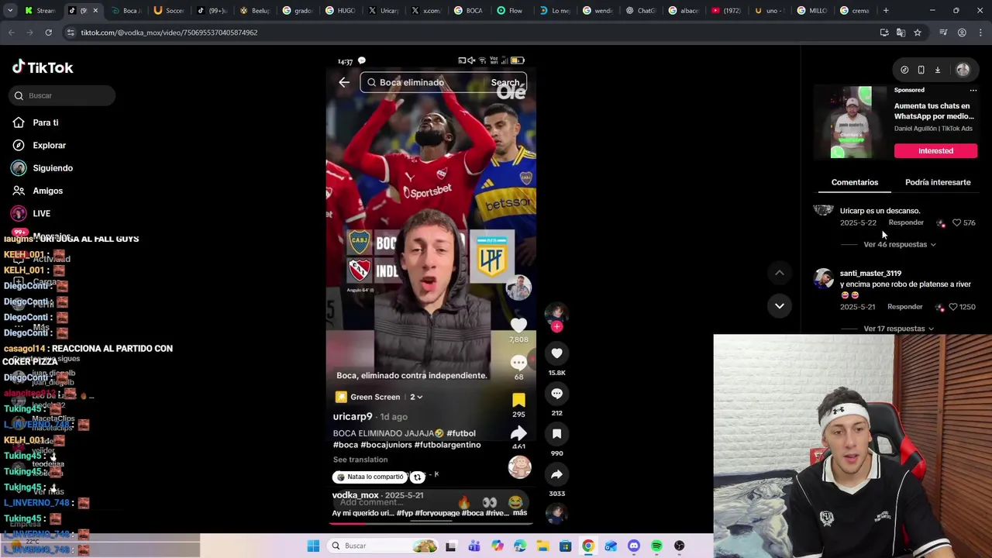
Task: Go back in the Chrome browser
Action: click(11, 33)
